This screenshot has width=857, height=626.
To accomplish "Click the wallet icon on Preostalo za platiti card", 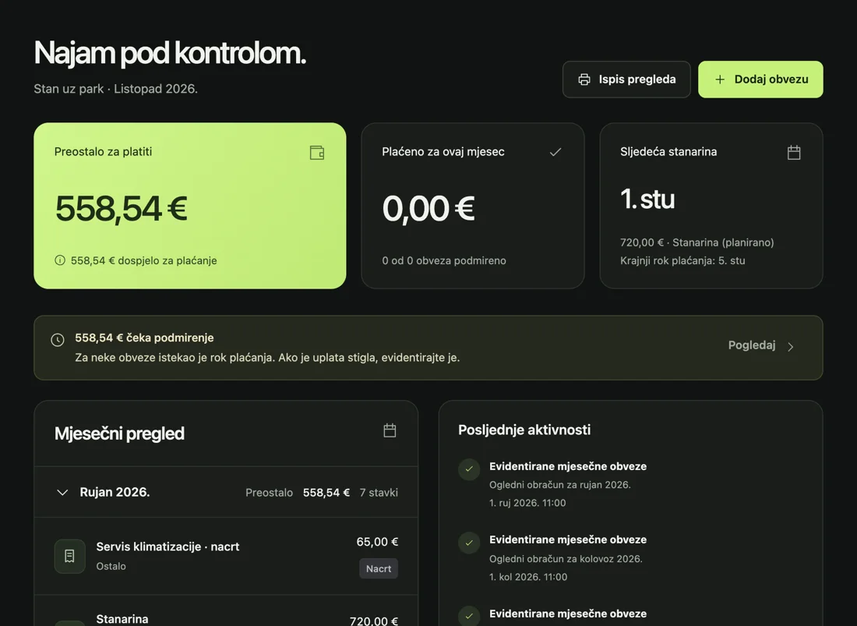I will [x=317, y=153].
